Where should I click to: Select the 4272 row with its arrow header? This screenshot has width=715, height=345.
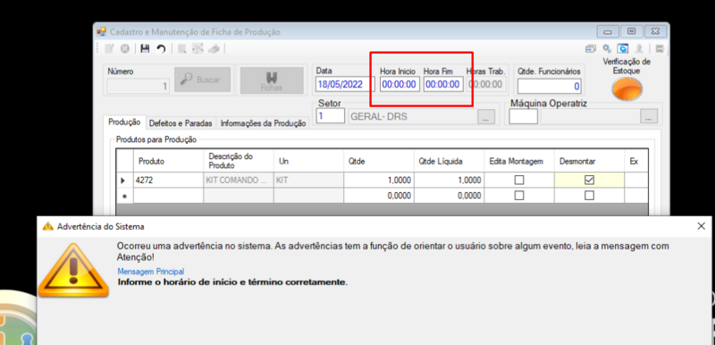click(x=124, y=181)
